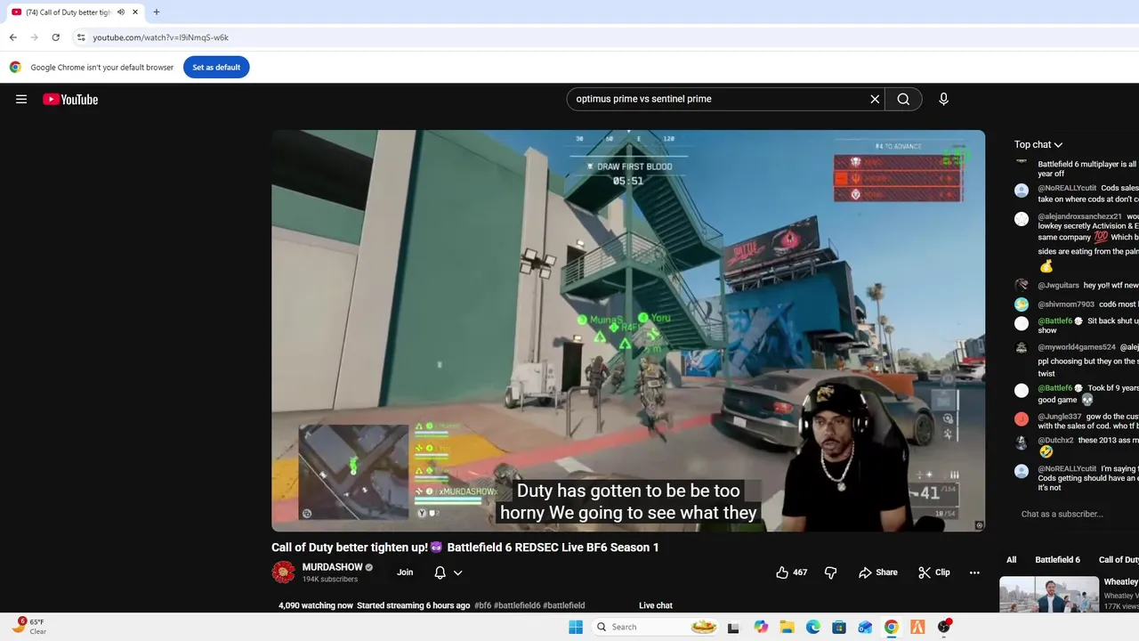
Task: Open the YouTube guide hamburger menu
Action: pos(21,99)
